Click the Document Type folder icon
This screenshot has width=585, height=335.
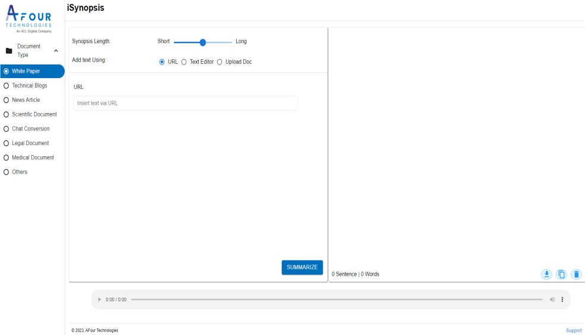[x=9, y=51]
